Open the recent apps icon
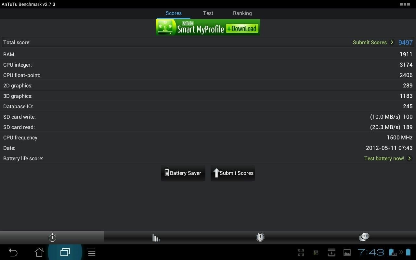416x260 pixels. click(65, 252)
